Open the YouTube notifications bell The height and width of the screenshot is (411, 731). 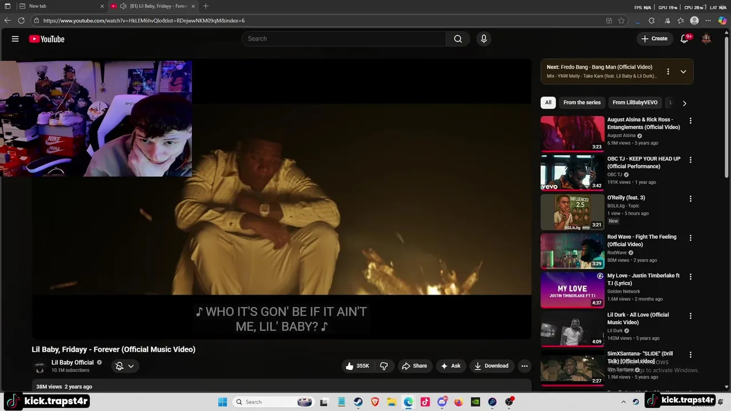click(685, 39)
